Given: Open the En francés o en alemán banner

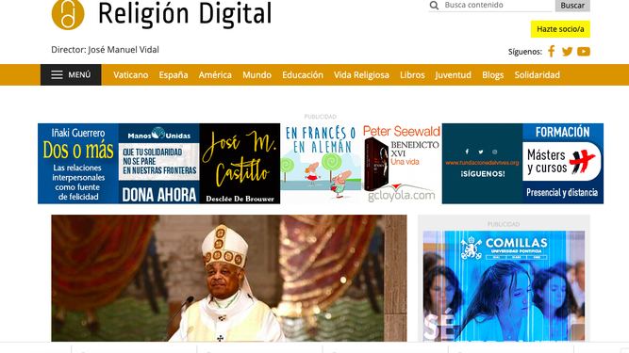Looking at the screenshot, I should pyautogui.click(x=321, y=164).
